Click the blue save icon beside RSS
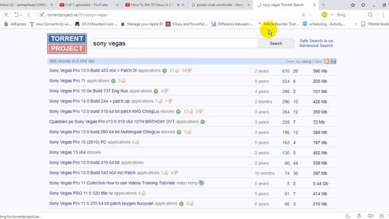 click(x=333, y=61)
